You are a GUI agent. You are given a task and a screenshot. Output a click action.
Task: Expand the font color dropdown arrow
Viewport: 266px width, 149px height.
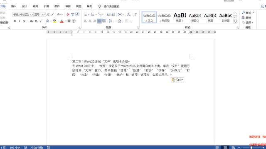pos(65,21)
